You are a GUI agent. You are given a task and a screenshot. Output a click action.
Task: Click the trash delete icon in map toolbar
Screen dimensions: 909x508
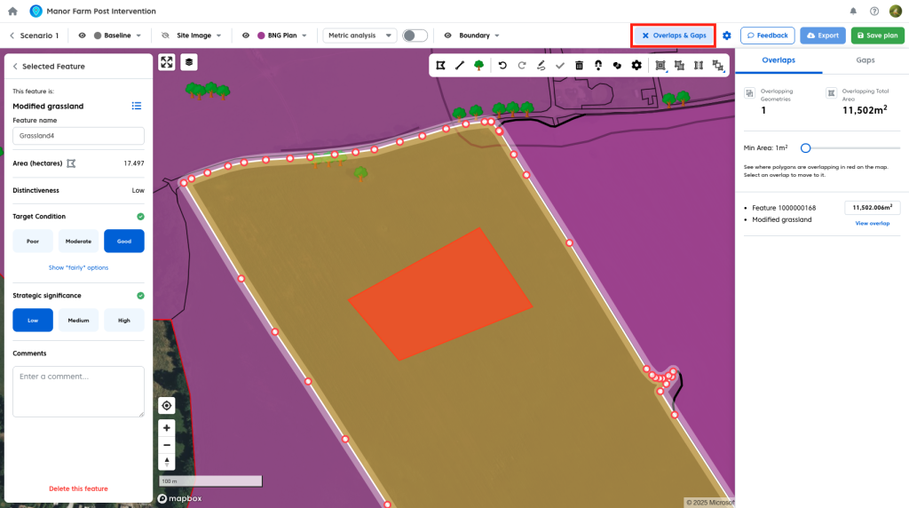[x=579, y=65]
